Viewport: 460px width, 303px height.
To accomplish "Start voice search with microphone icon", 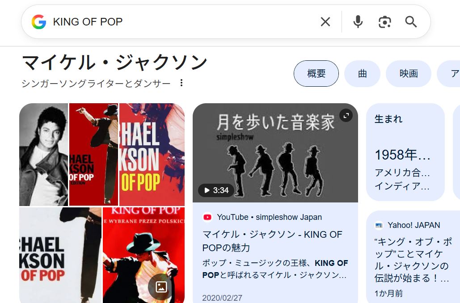I will pos(358,22).
